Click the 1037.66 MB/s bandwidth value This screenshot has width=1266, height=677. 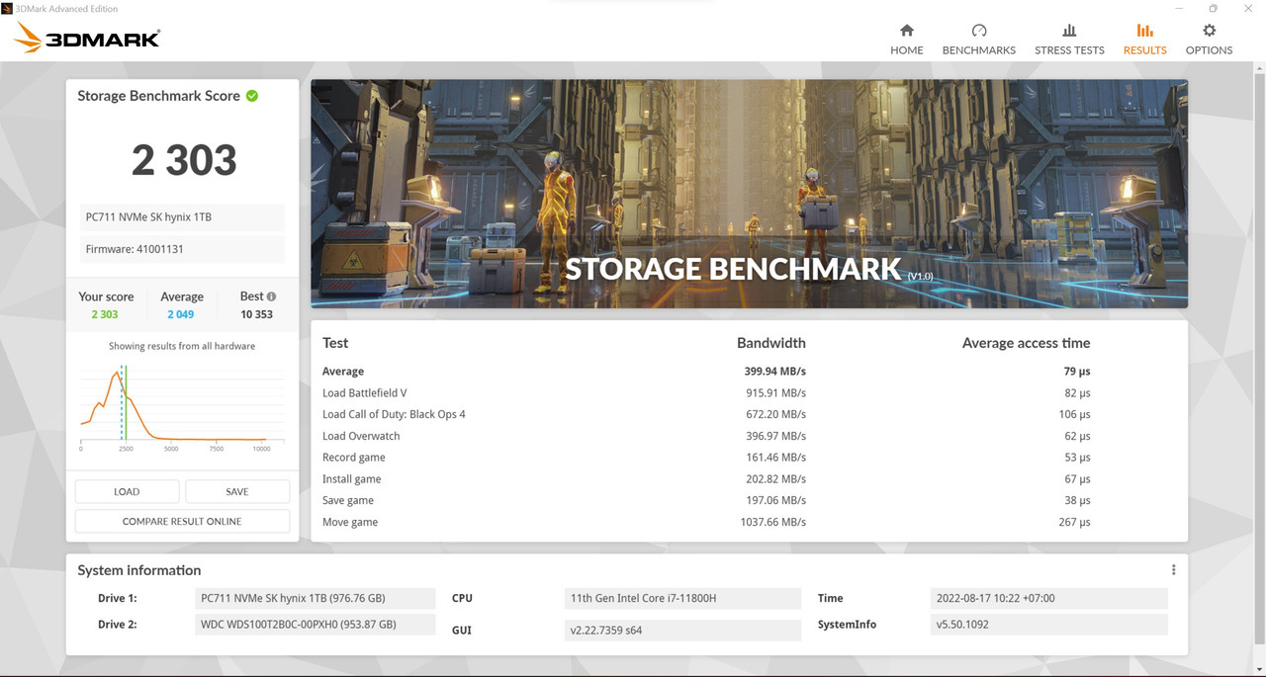tap(772, 522)
